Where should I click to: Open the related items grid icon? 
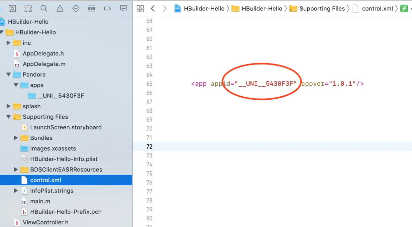140,9
